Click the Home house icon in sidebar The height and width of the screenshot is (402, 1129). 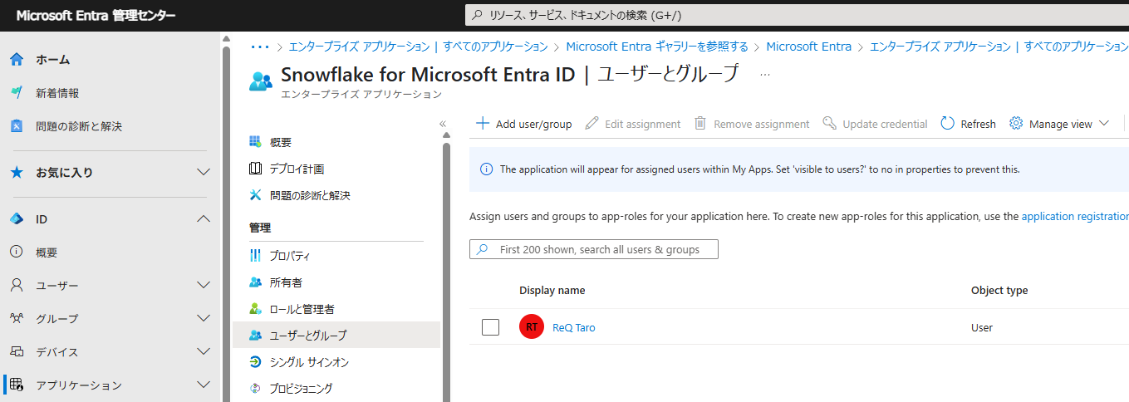point(16,60)
